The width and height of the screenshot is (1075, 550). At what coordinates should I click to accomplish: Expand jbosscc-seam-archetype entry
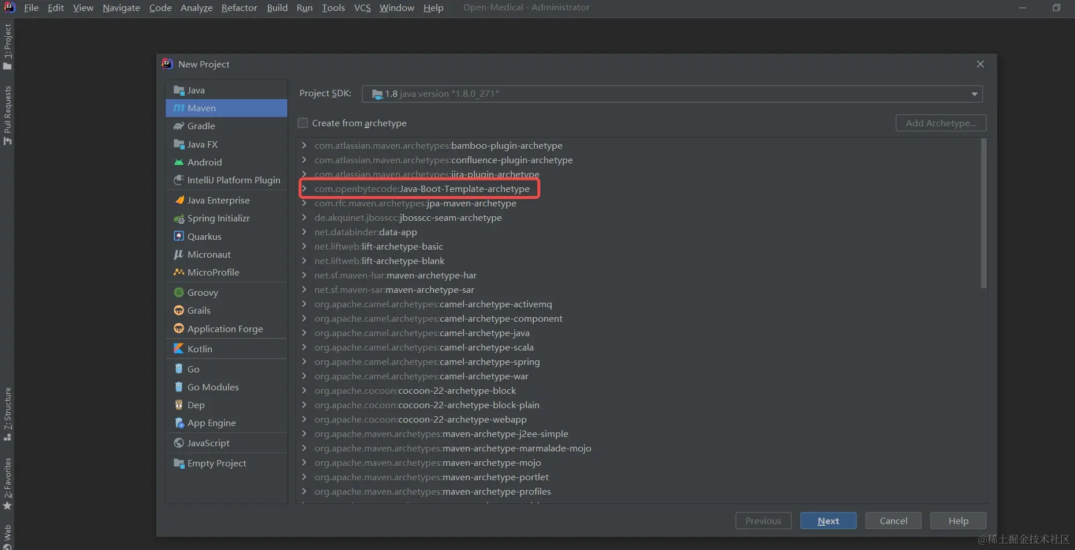(x=304, y=217)
